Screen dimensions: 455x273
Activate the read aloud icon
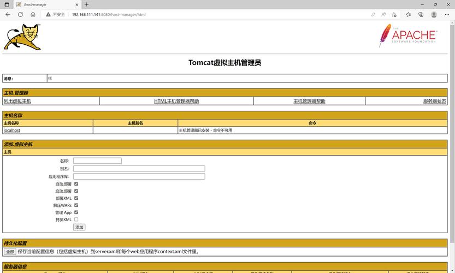click(x=383, y=15)
